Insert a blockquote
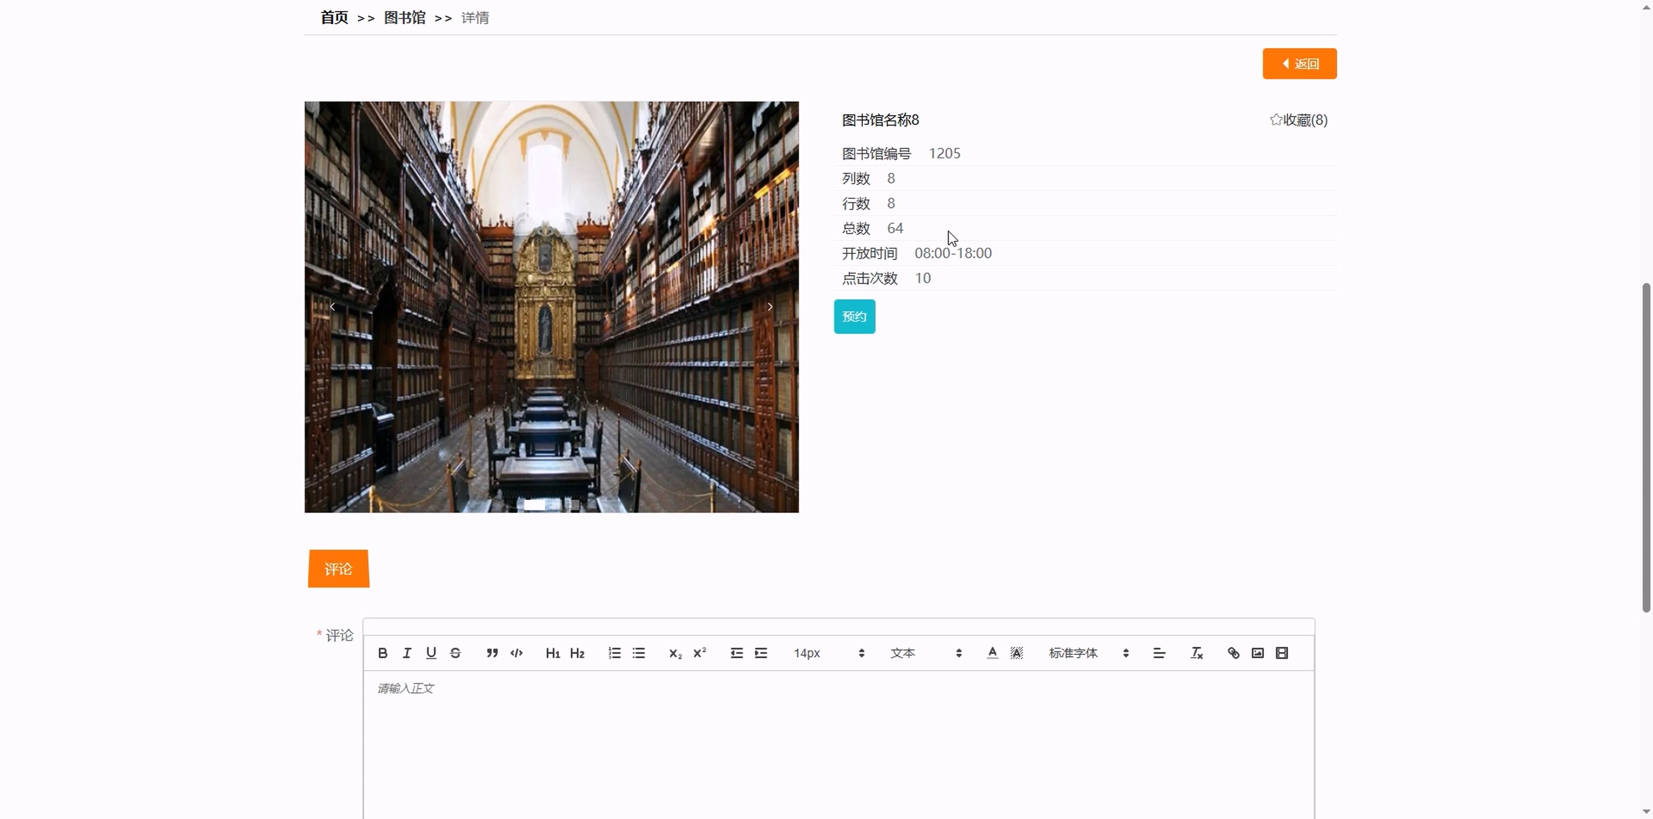The width and height of the screenshot is (1653, 819). click(492, 653)
